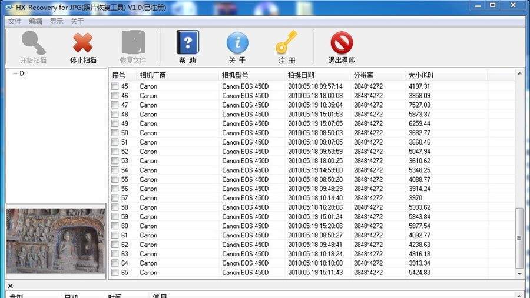
Task: Check the box for row 46
Action: [x=115, y=96]
